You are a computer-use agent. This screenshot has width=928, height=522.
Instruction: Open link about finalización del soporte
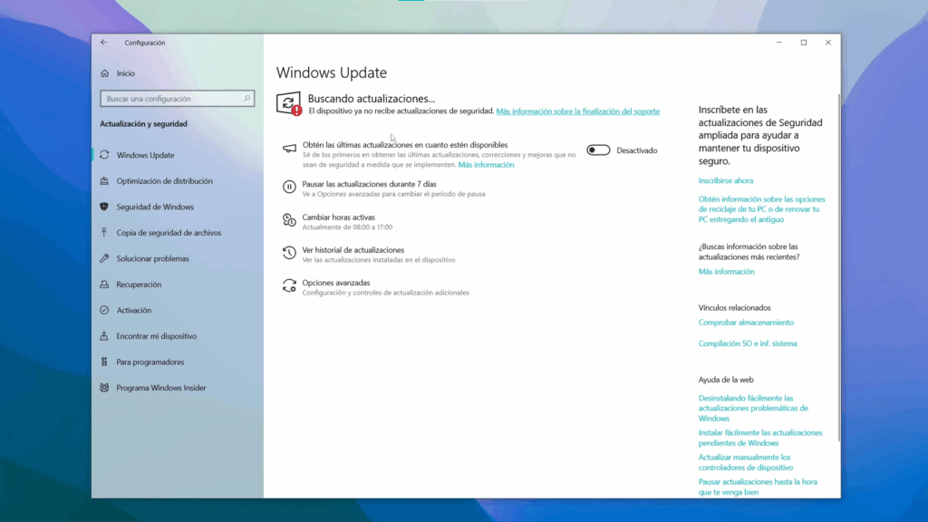[x=577, y=111]
